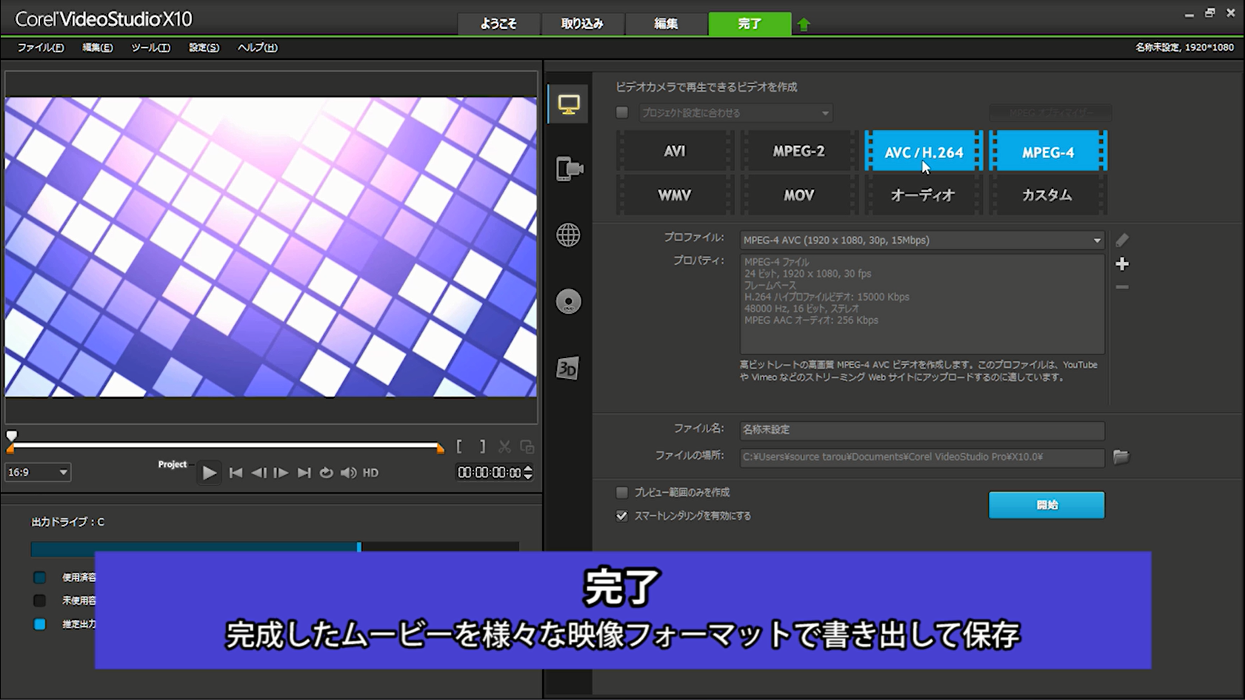Select the Disc output icon in sidebar
This screenshot has height=700, width=1245.
567,300
